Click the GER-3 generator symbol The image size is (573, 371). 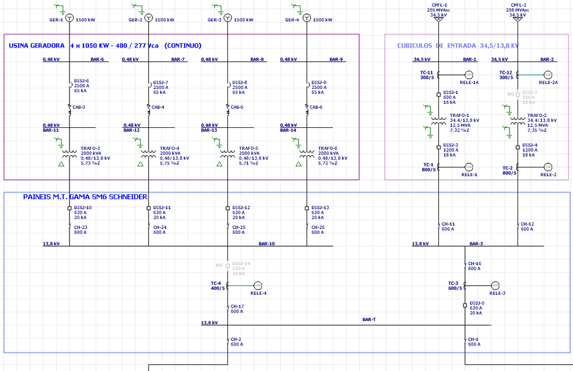coord(227,18)
